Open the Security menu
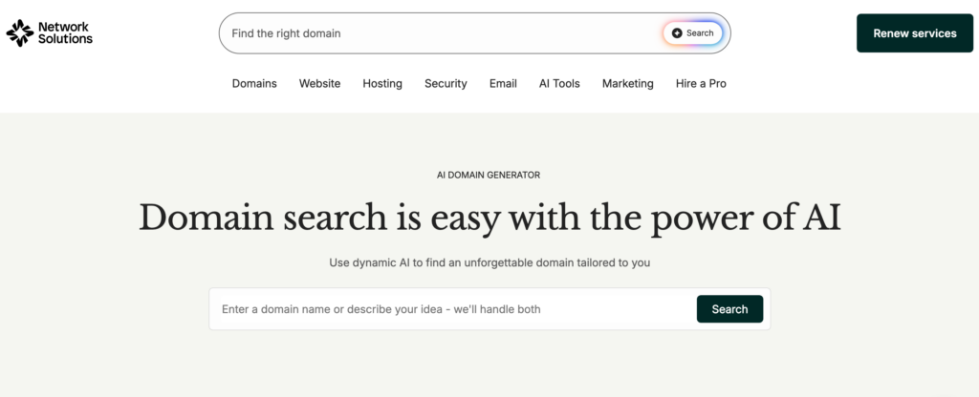The image size is (979, 397). pyautogui.click(x=446, y=84)
